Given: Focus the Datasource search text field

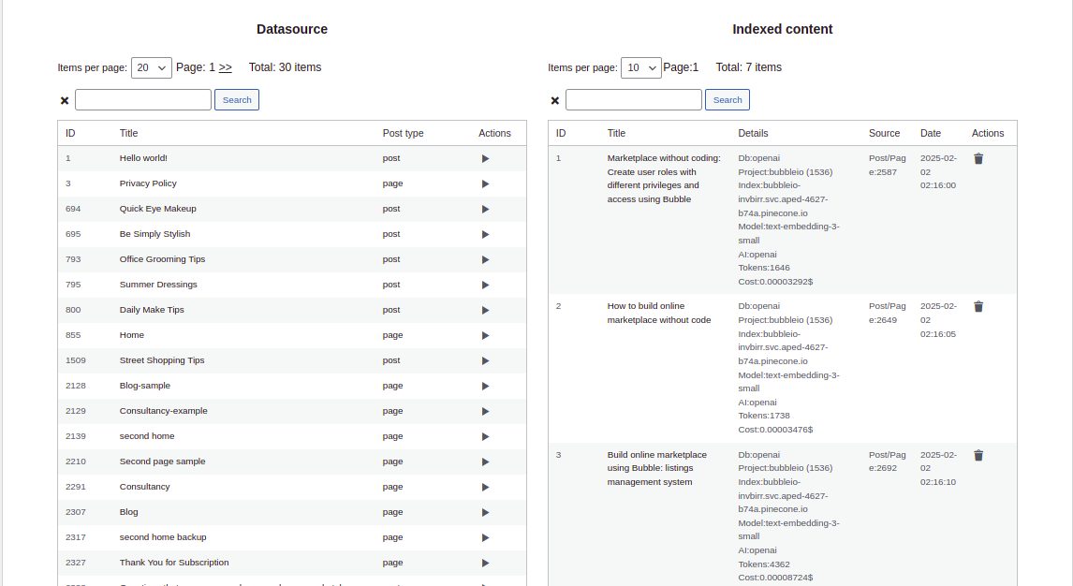Looking at the screenshot, I should point(143,100).
